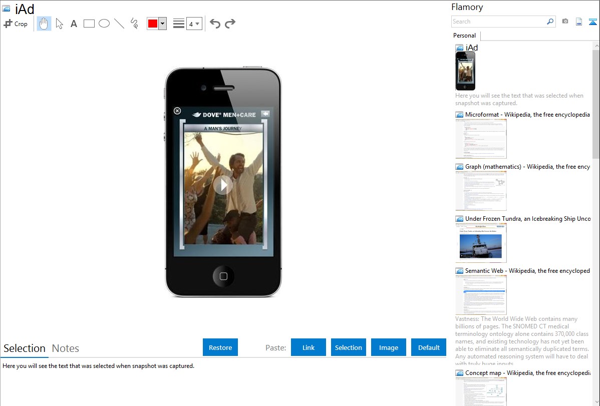
Task: Open the Semantic Web snapshot thumbnail
Action: [481, 295]
